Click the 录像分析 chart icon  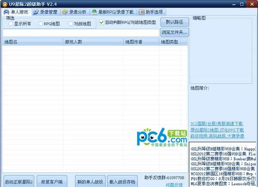click(65, 12)
